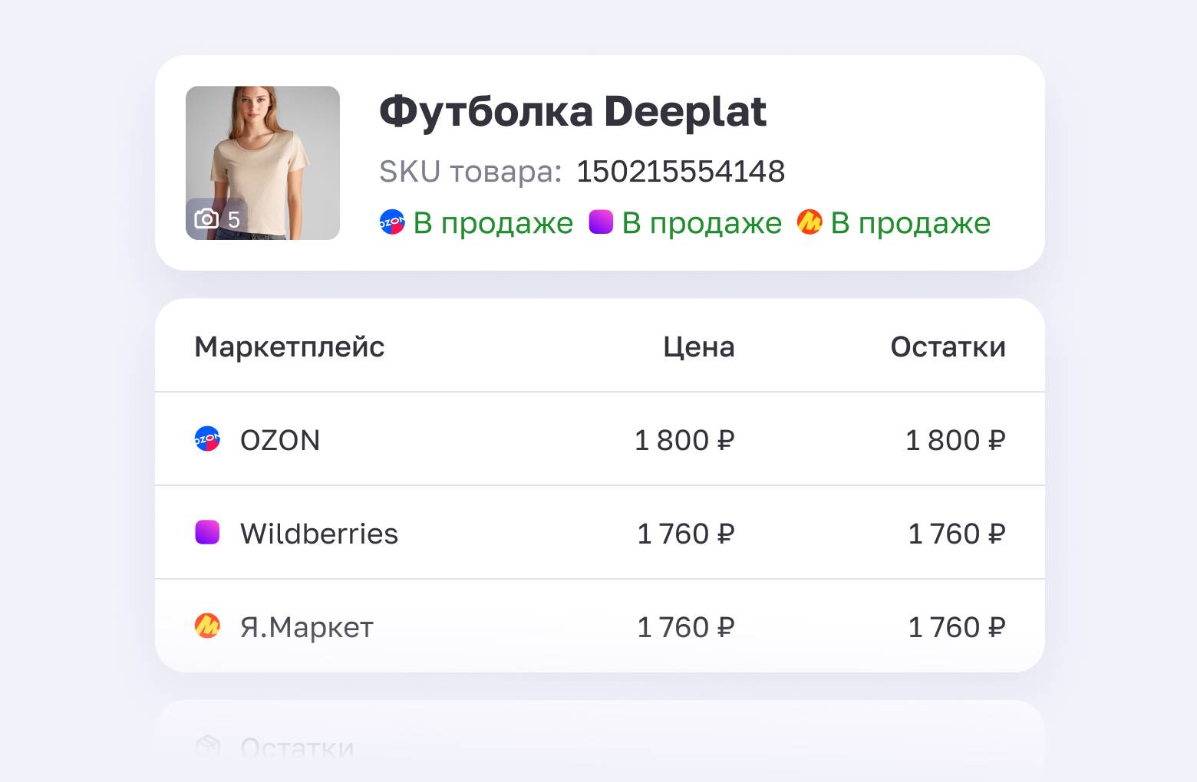Click the Wildberries icon in the table row

point(207,533)
